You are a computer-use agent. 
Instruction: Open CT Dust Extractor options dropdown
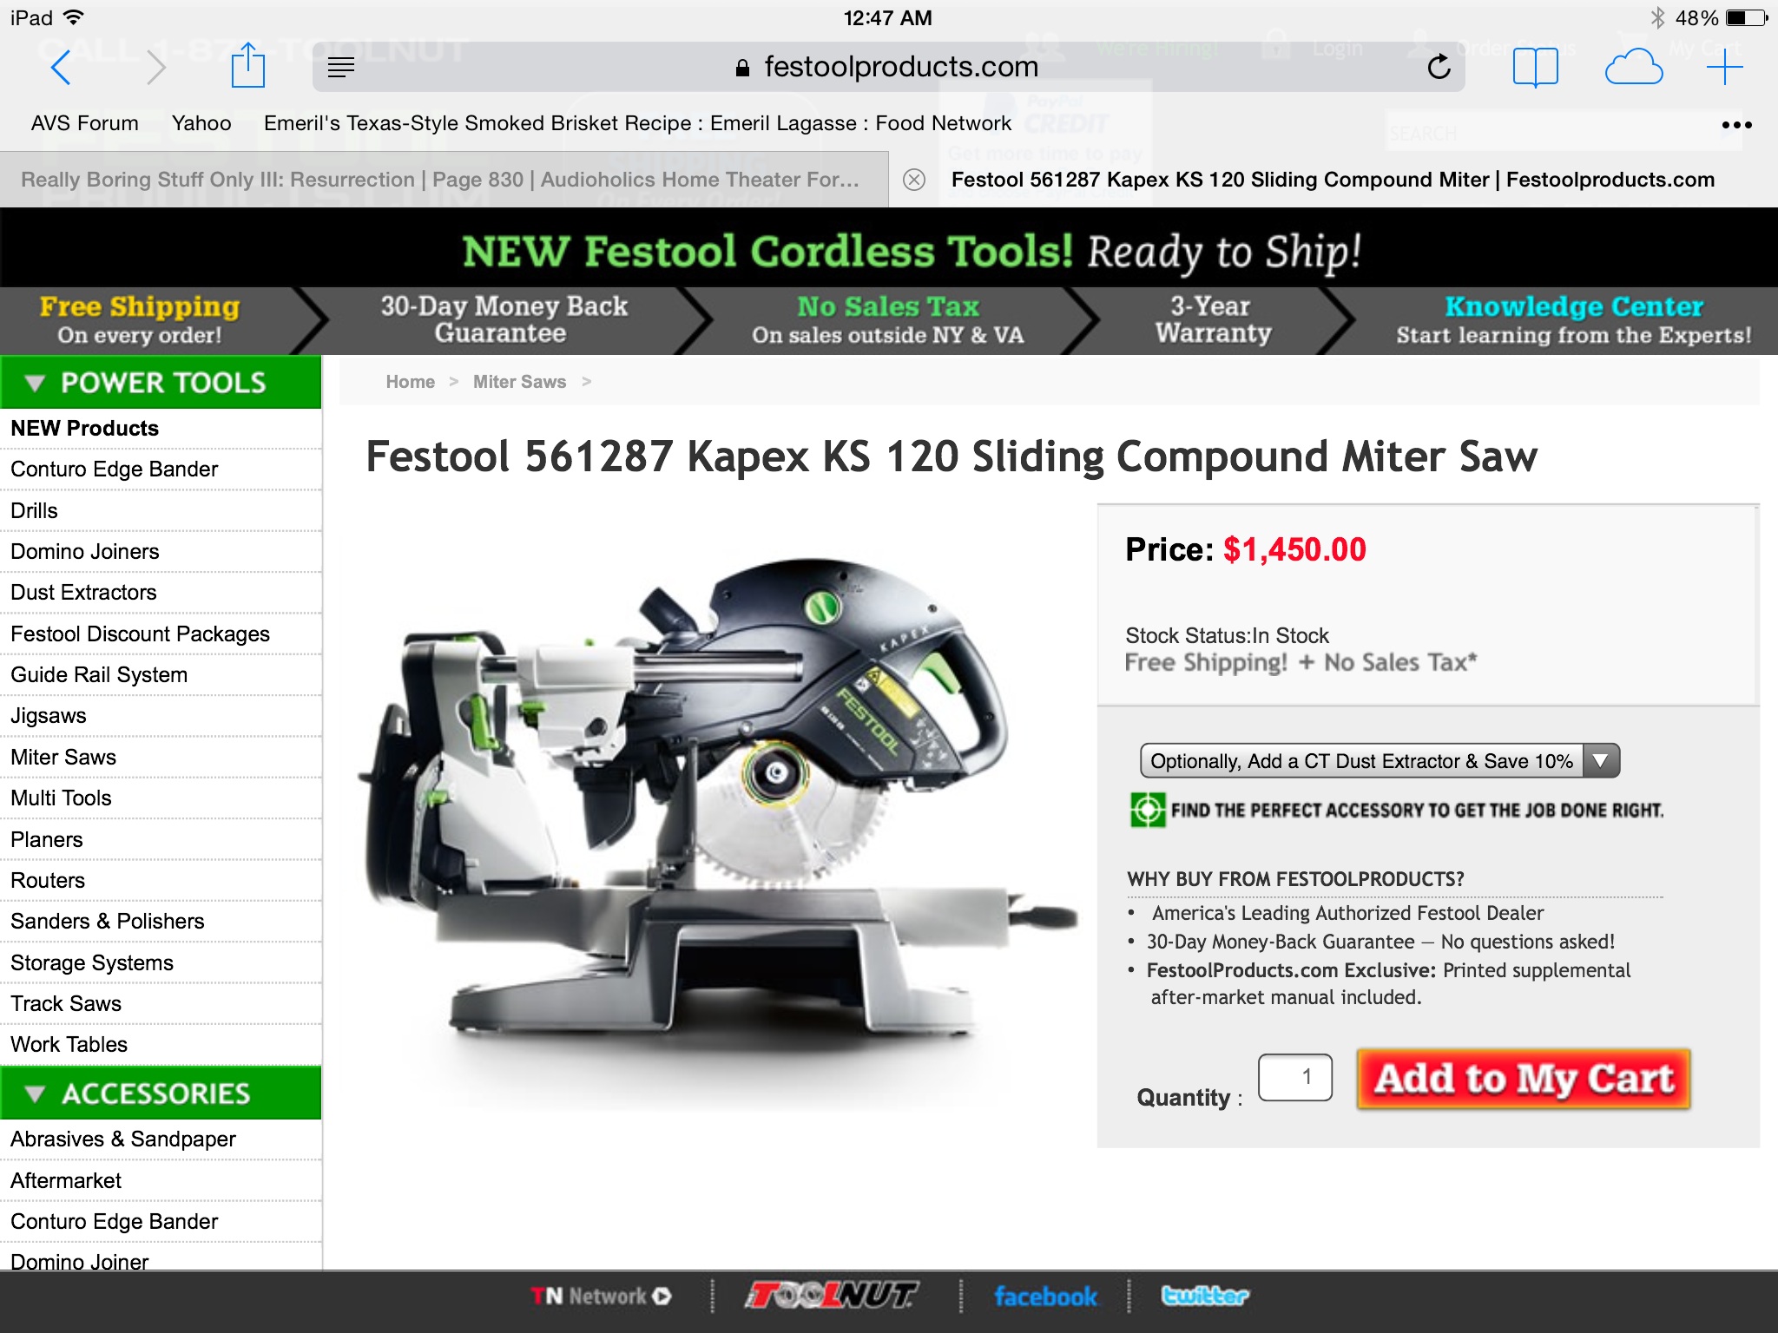pos(1380,761)
